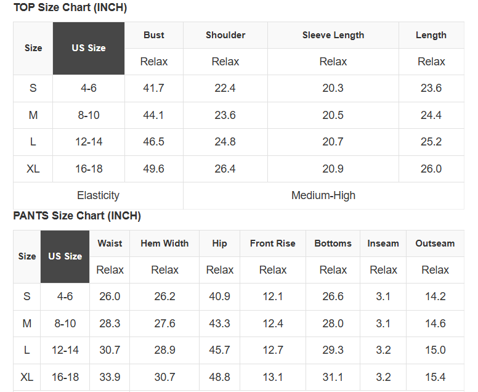
Task: Select the dark US Size header in top chart
Action: pos(89,48)
